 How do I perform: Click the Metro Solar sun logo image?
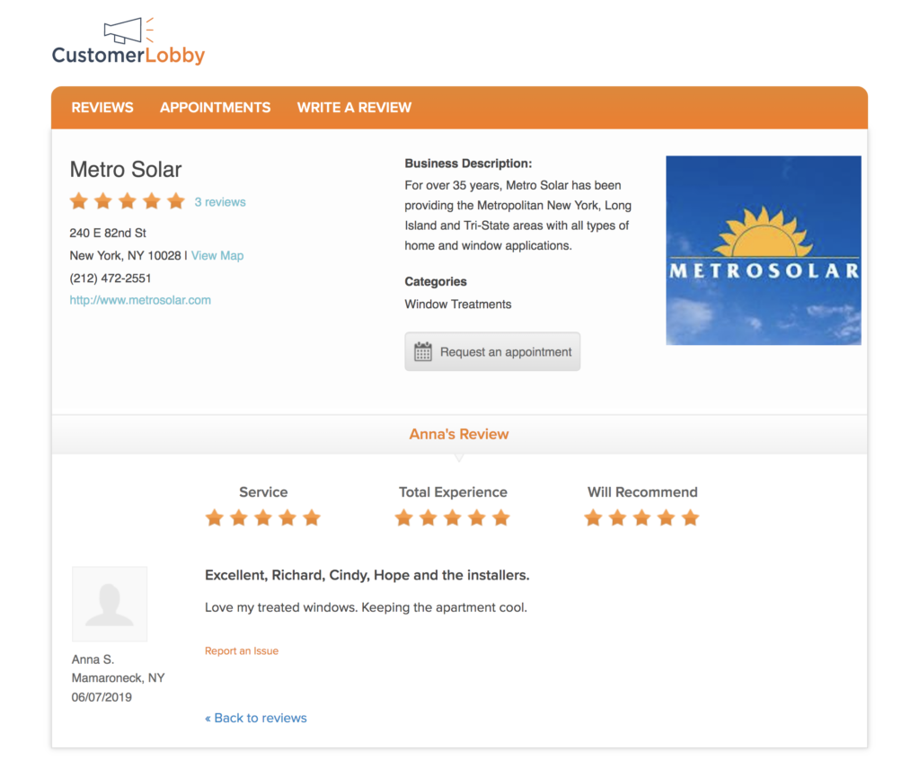point(763,250)
